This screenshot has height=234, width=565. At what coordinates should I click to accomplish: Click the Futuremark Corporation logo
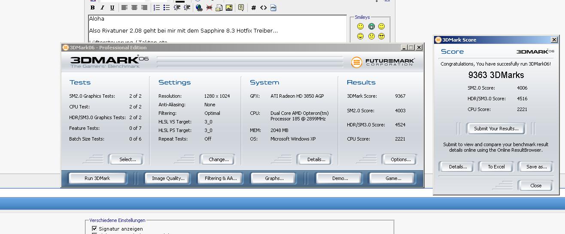(383, 62)
